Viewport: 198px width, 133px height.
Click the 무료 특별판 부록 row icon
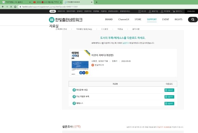[x=74, y=97]
